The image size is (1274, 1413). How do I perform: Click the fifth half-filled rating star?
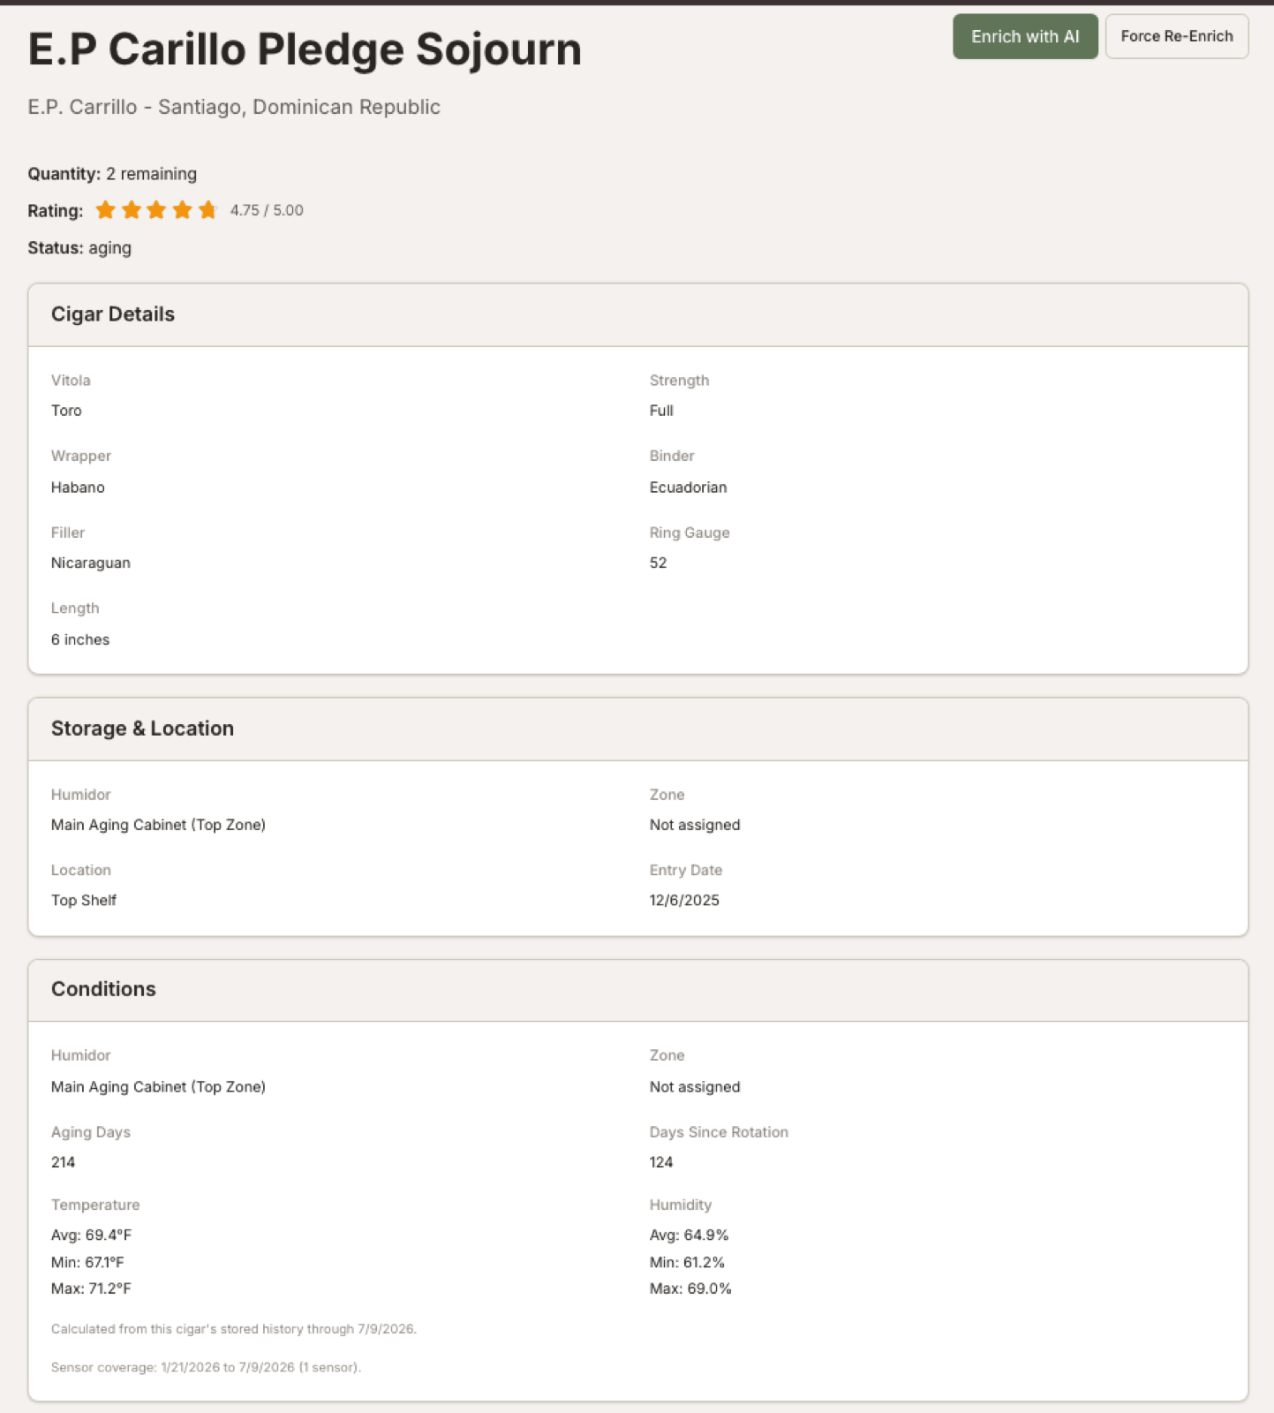point(207,209)
